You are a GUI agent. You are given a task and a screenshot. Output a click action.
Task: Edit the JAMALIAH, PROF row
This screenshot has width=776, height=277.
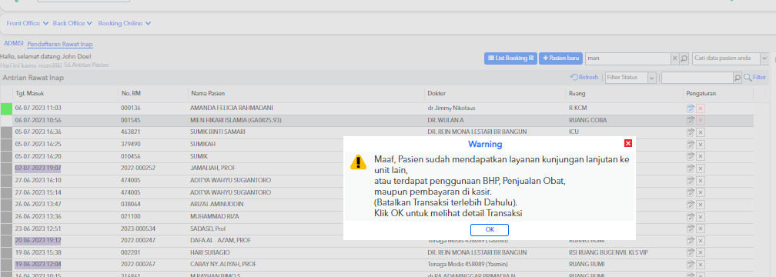click(691, 169)
